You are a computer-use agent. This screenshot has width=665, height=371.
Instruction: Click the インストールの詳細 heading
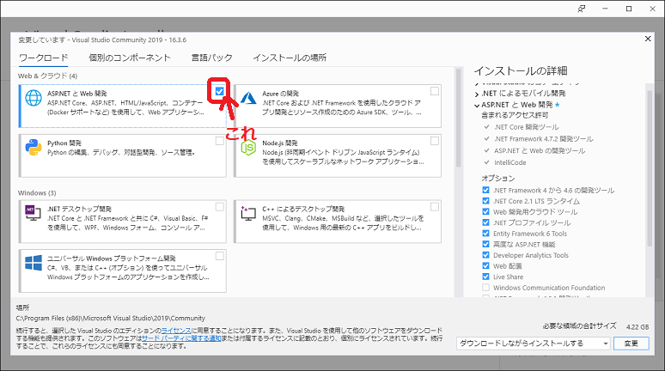[521, 70]
